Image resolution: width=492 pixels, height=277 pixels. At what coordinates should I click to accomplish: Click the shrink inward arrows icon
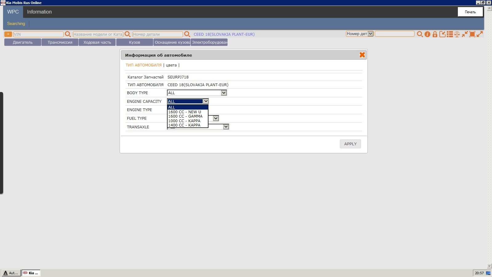(465, 34)
